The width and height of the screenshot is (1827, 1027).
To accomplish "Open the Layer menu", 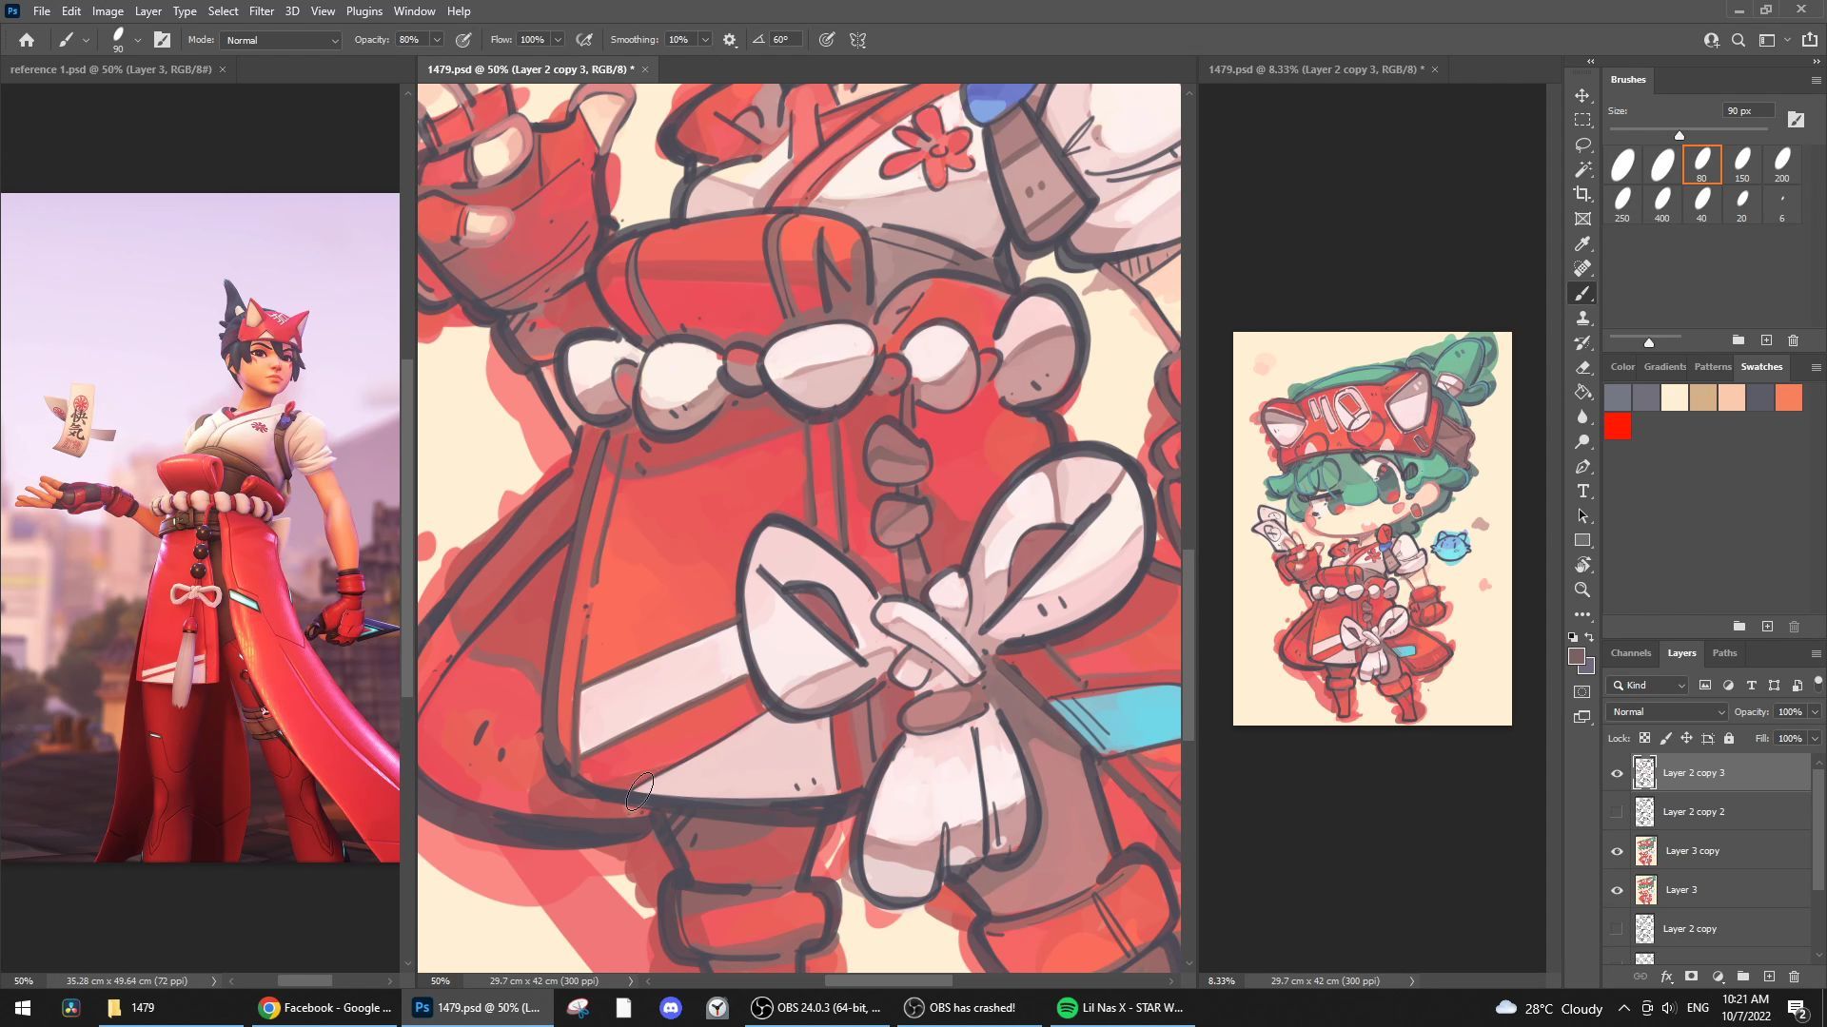I will (147, 11).
